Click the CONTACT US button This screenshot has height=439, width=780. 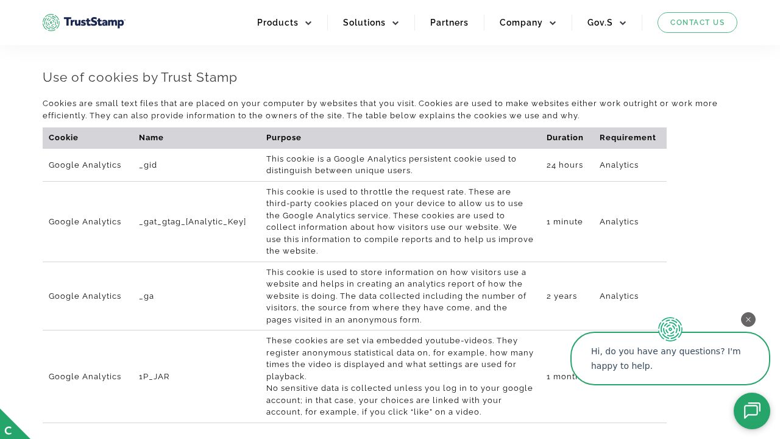[697, 23]
